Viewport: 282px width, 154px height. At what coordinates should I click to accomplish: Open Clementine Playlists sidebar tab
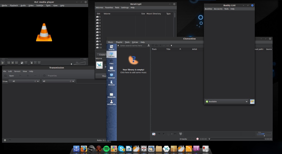111,69
